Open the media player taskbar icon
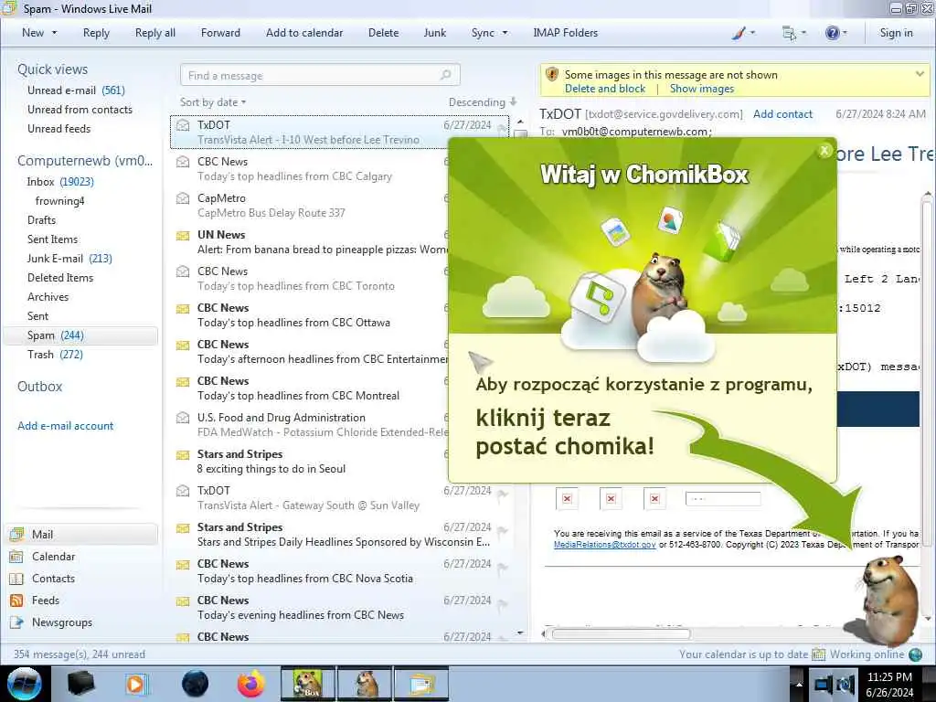This screenshot has height=702, width=936. point(137,684)
